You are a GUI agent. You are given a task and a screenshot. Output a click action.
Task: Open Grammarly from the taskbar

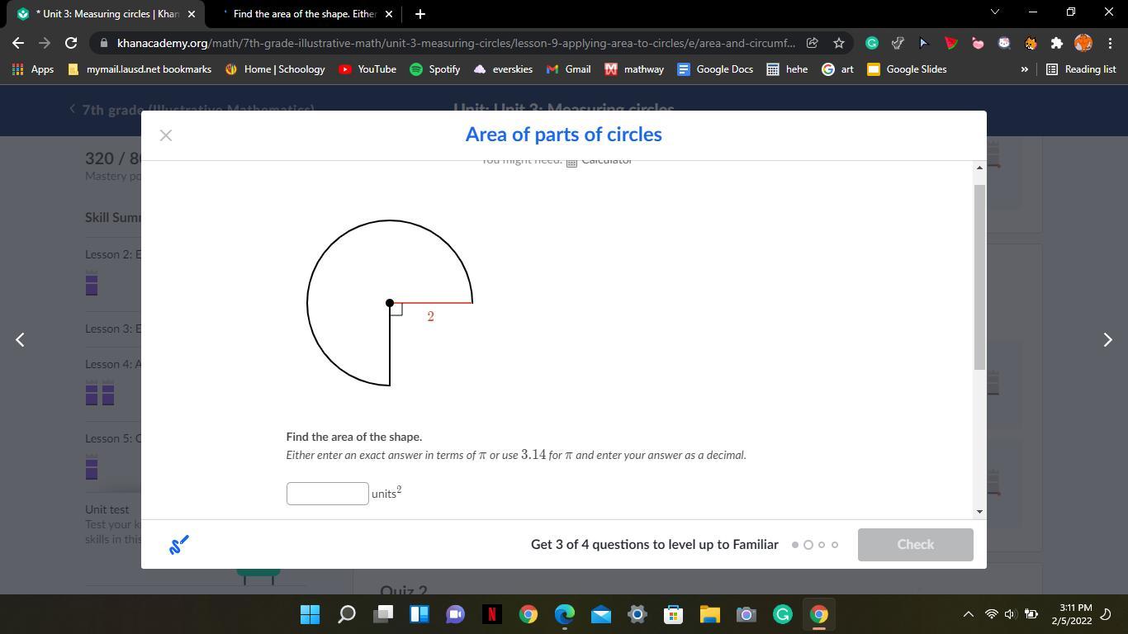783,614
